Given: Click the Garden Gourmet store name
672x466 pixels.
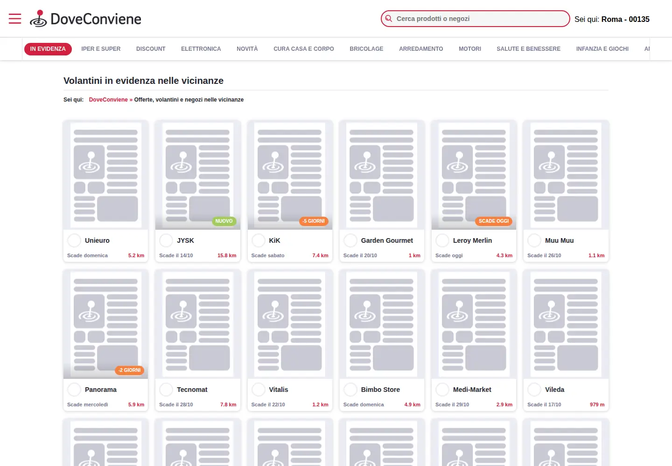Looking at the screenshot, I should click(387, 240).
